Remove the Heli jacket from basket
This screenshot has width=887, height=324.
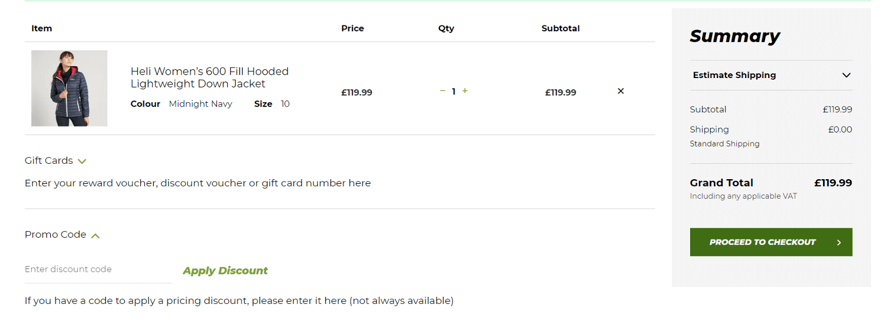[620, 91]
